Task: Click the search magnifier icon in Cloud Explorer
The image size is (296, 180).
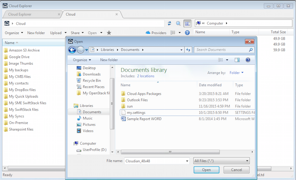Action: (x=178, y=23)
